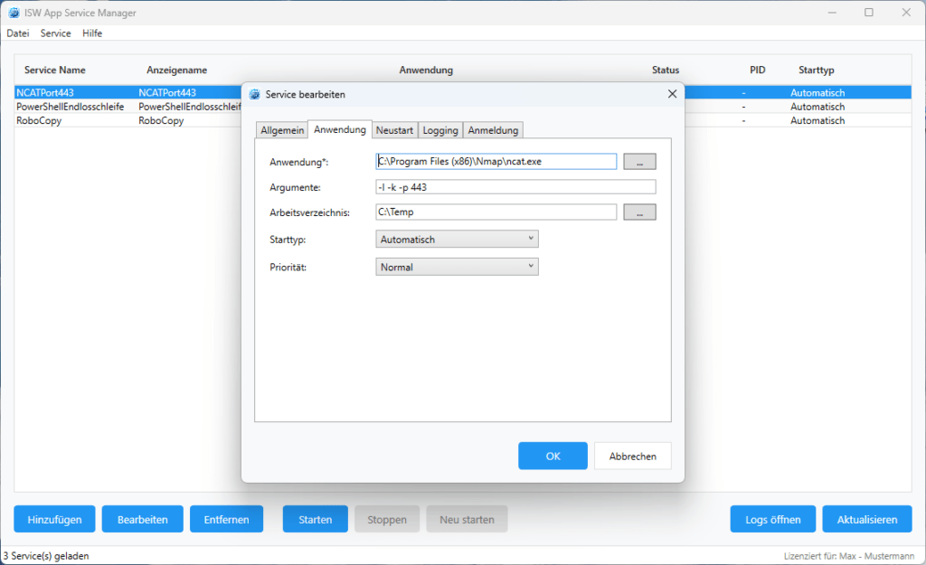
Task: Click into the Argumente input field
Action: coord(515,186)
